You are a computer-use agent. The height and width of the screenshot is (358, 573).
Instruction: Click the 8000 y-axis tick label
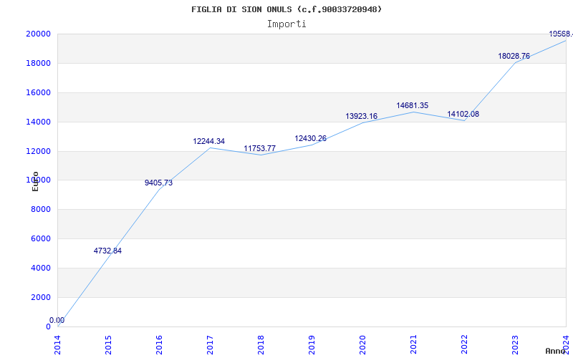(x=40, y=210)
